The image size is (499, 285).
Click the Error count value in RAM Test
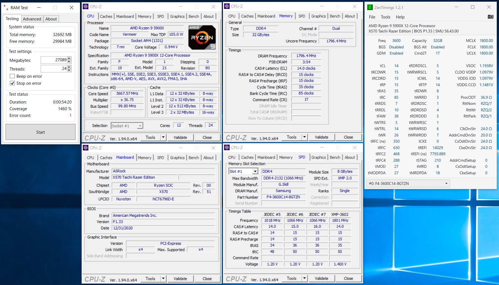(70, 115)
